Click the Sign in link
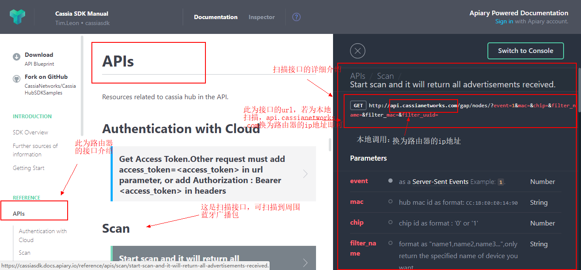Image resolution: width=581 pixels, height=270 pixels. pos(504,22)
